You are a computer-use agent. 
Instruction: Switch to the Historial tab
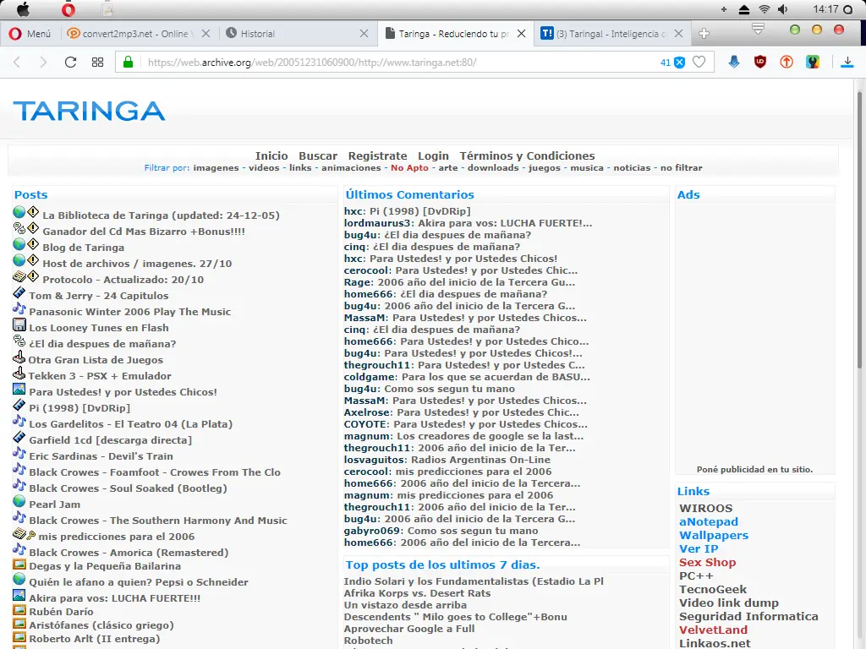tap(258, 34)
